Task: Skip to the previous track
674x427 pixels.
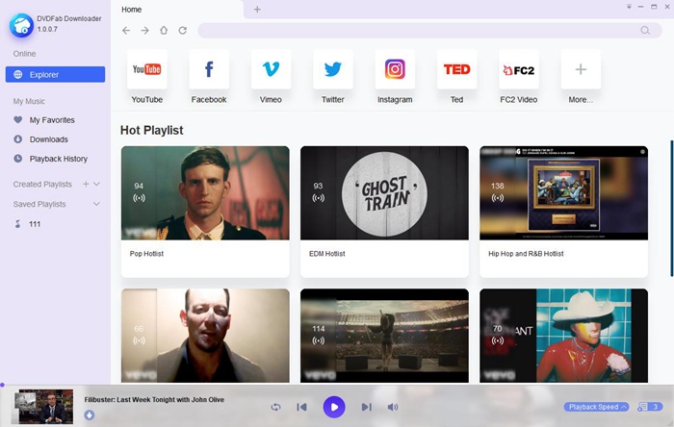Action: [x=301, y=407]
